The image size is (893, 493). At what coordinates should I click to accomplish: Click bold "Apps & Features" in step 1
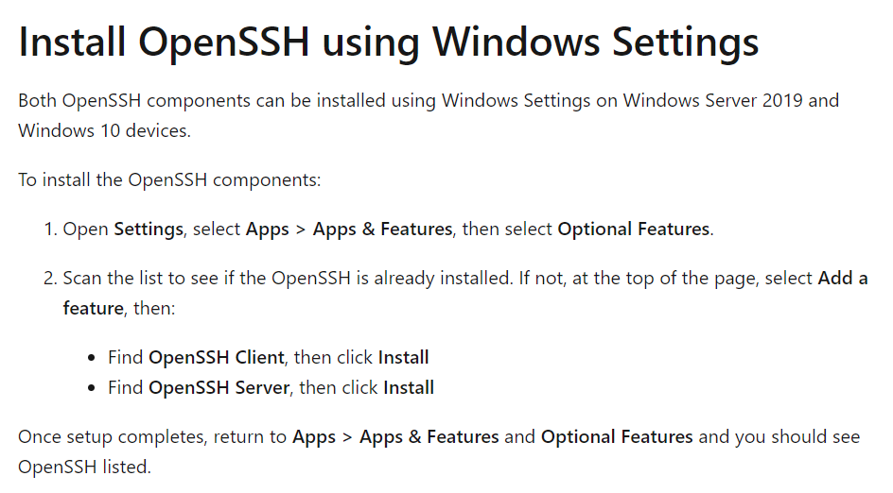pyautogui.click(x=382, y=229)
